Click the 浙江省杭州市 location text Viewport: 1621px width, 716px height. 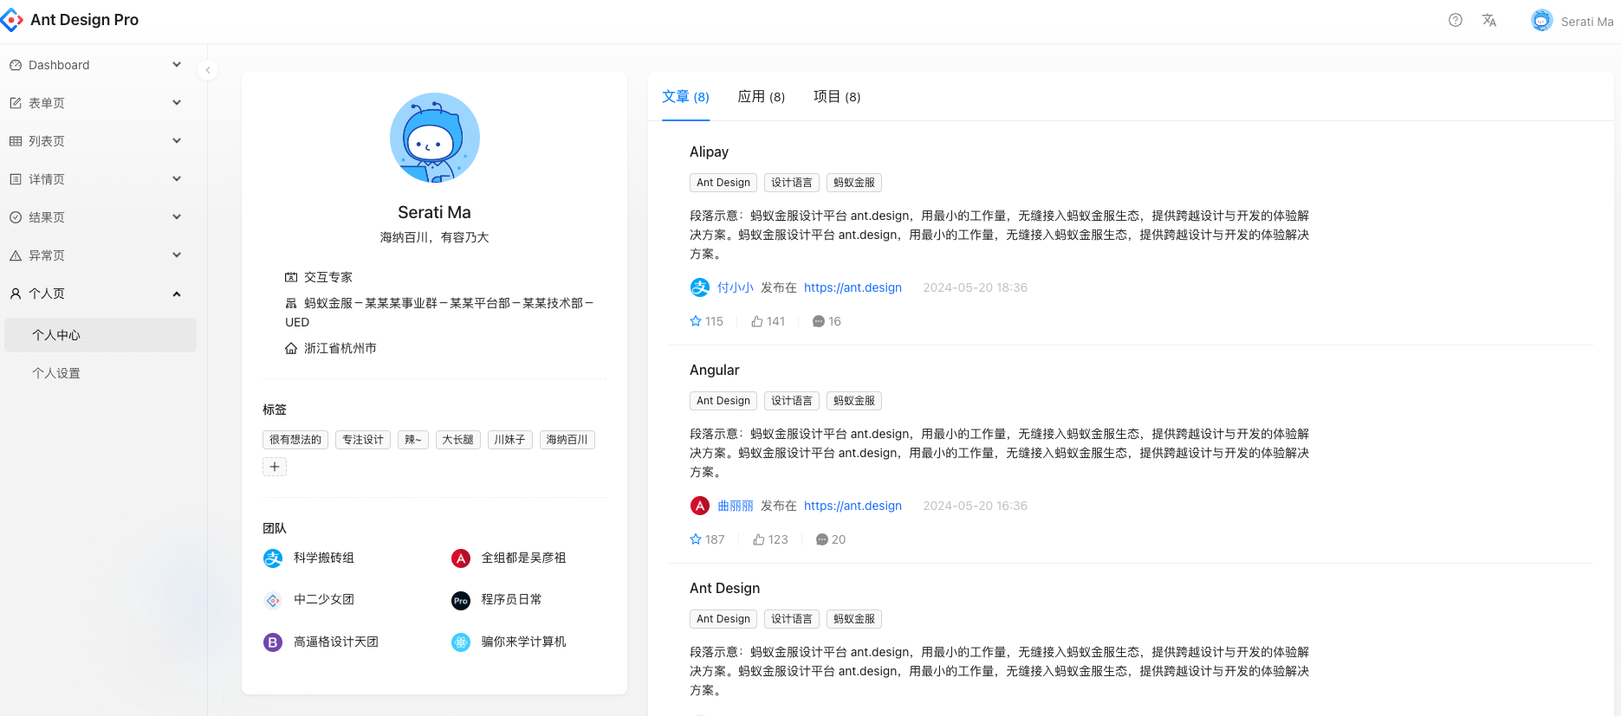pos(340,348)
